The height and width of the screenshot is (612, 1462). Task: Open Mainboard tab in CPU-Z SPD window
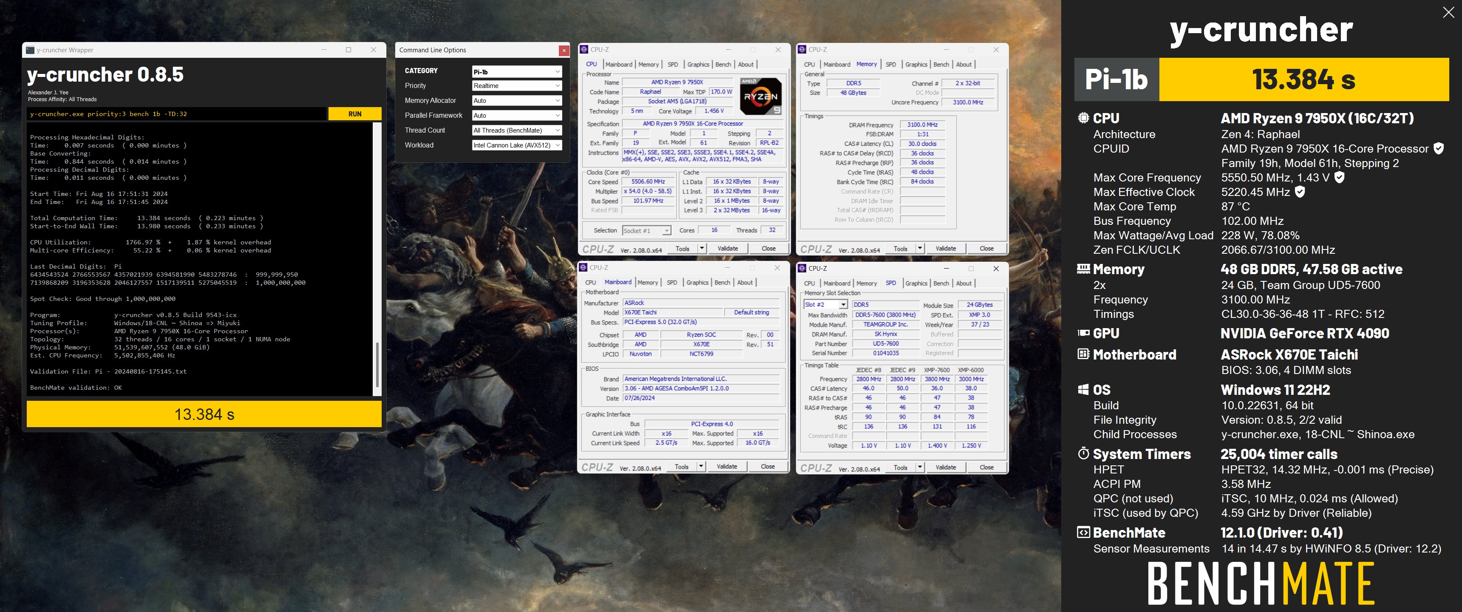(836, 283)
